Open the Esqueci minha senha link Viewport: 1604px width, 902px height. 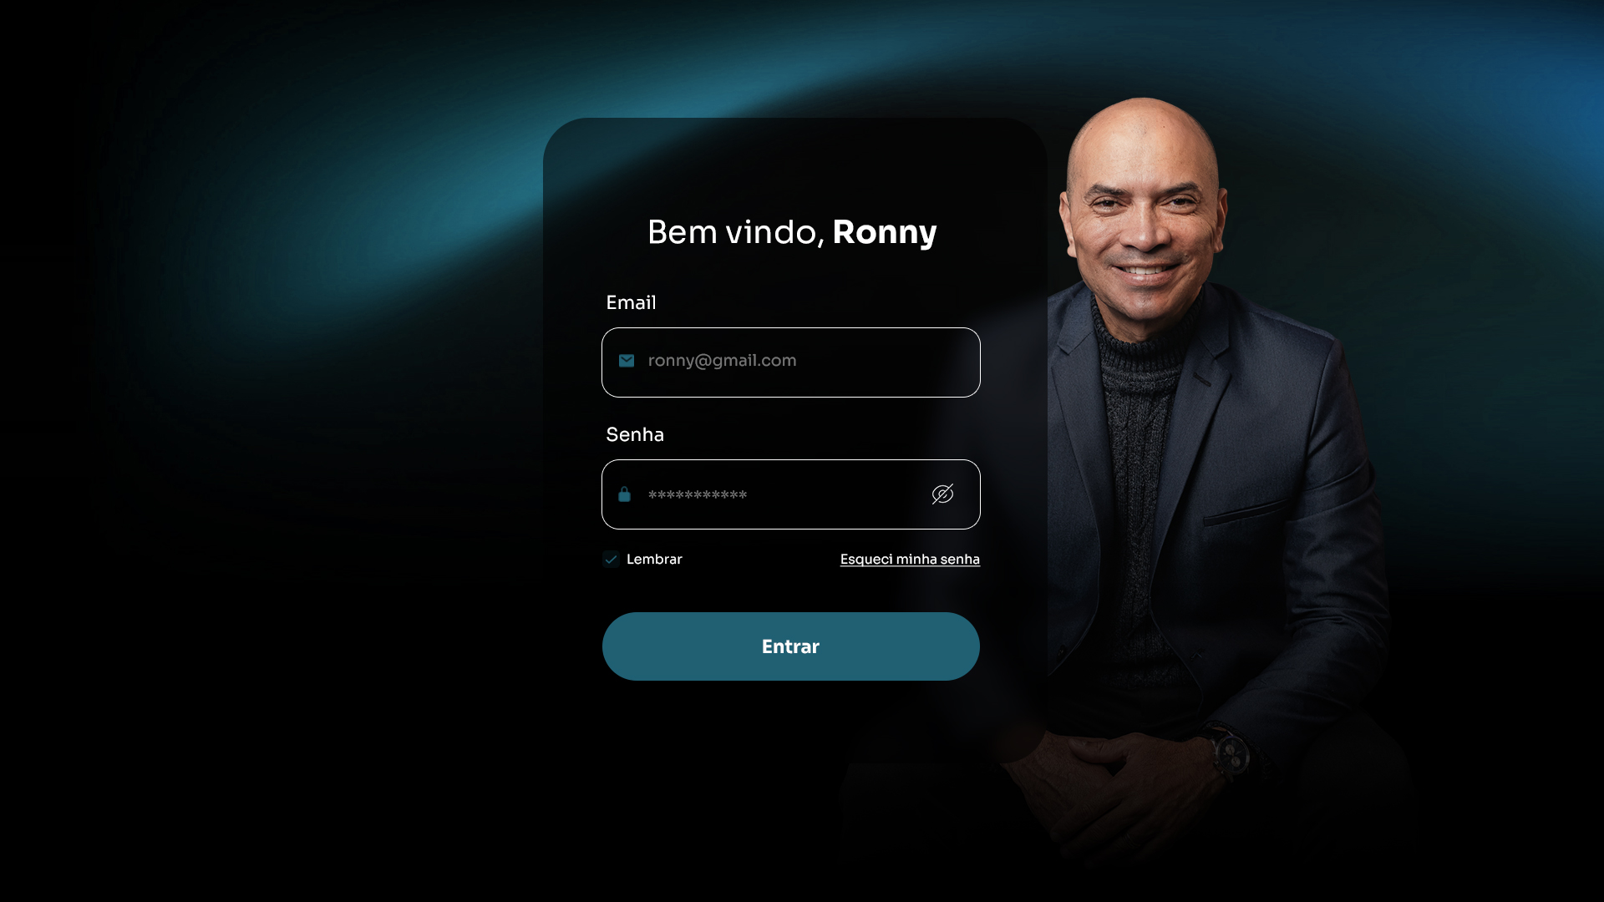910,560
